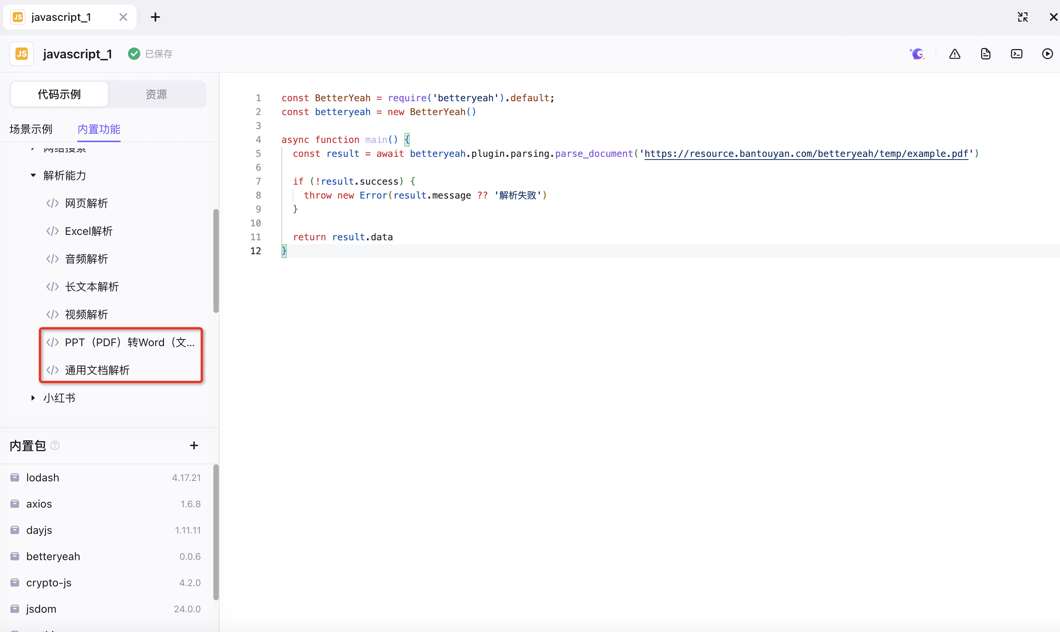The image size is (1060, 632).
Task: Add a built-in package with plus button
Action: coord(194,445)
